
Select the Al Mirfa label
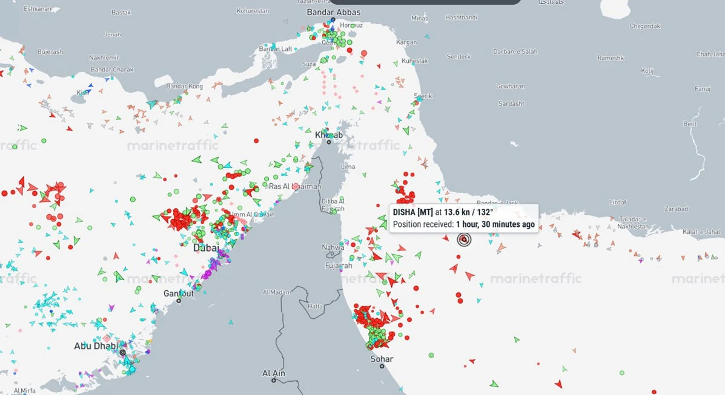24,391
